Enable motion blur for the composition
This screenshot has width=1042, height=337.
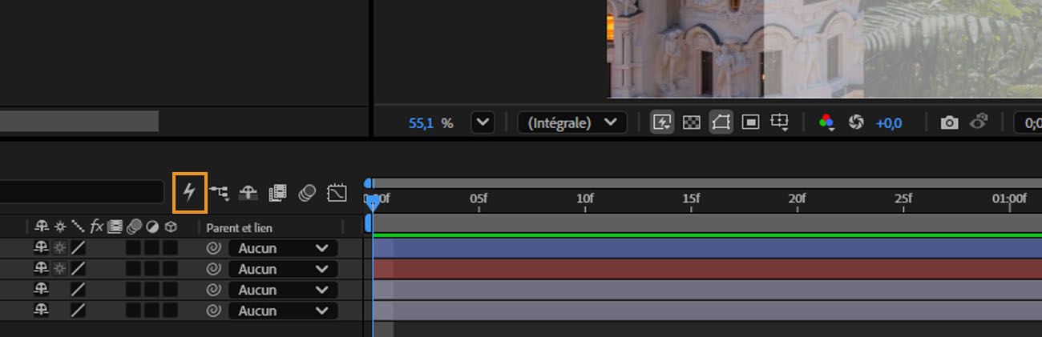[x=307, y=192]
